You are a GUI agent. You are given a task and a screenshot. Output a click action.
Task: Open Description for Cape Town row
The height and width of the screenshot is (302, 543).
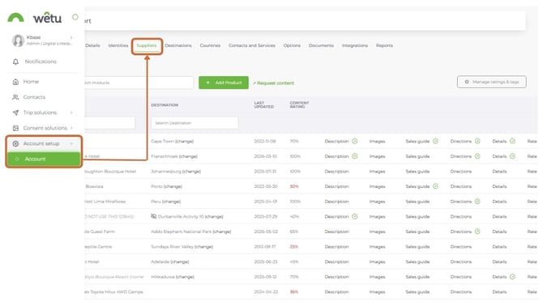coord(336,141)
